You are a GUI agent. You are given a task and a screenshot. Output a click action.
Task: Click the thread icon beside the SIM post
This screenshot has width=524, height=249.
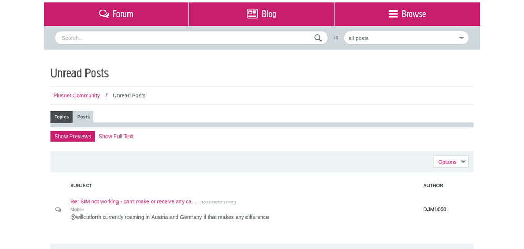tap(58, 210)
